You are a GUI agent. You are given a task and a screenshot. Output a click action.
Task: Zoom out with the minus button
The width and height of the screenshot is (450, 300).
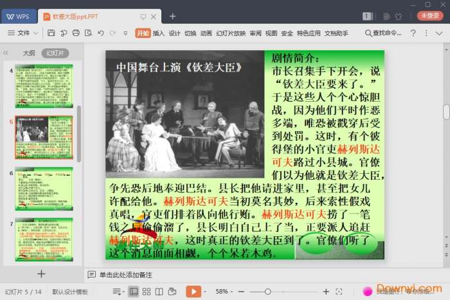[241, 292]
